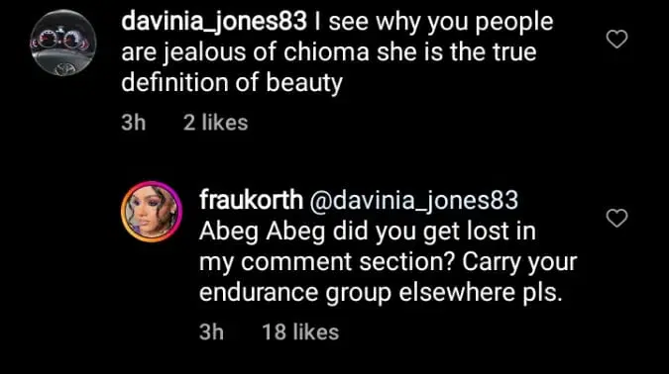669x374 pixels.
Task: Open the davinia_jones83 username link
Action: coord(214,22)
